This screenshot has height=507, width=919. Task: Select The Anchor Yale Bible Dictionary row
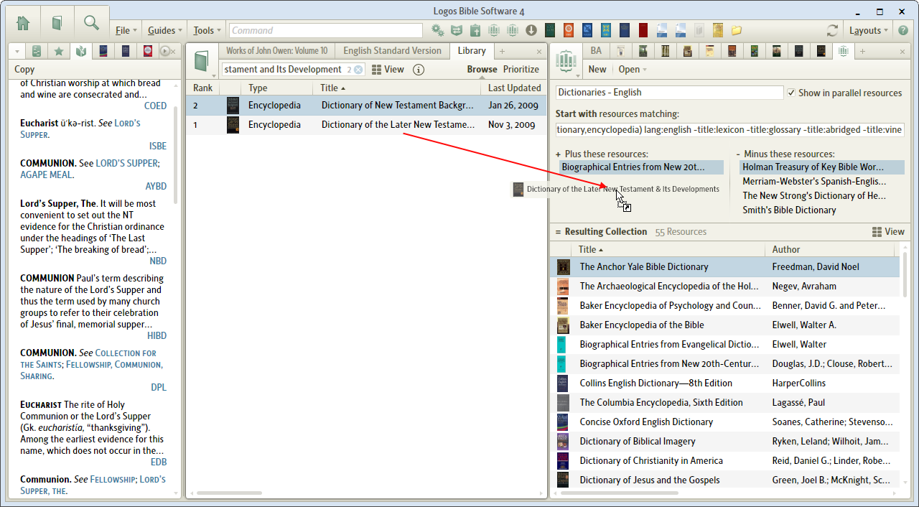tap(724, 266)
